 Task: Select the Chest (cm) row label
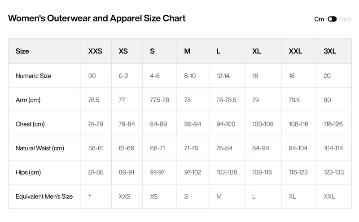pos(30,124)
